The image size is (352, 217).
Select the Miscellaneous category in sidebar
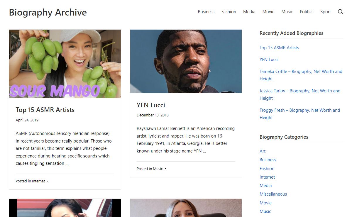[x=273, y=194]
